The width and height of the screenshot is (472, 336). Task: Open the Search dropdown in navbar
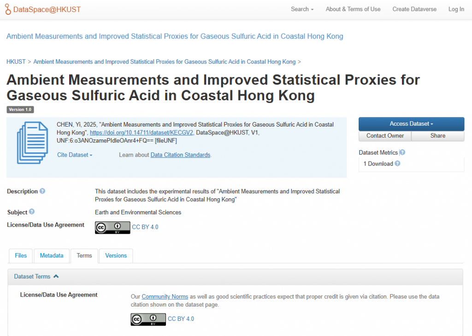point(302,9)
